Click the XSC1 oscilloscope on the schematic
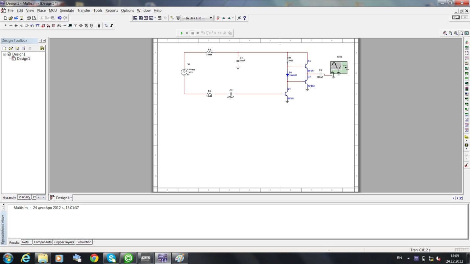Image resolution: width=470 pixels, height=264 pixels. 339,68
